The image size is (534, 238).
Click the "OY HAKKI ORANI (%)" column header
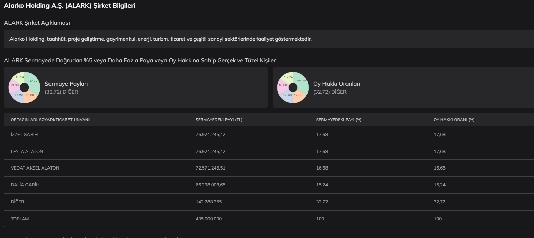(454, 120)
